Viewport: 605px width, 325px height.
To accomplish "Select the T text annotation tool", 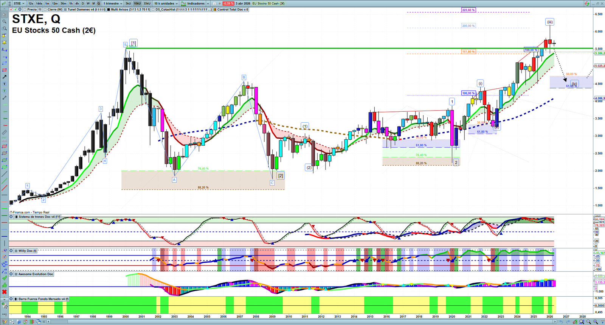I will [5, 84].
